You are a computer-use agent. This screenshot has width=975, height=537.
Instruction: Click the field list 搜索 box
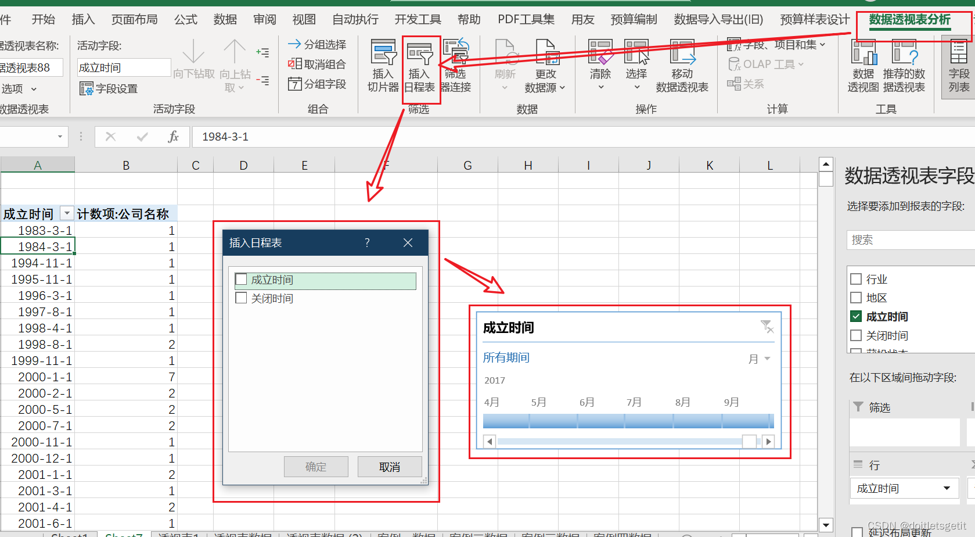pos(911,240)
